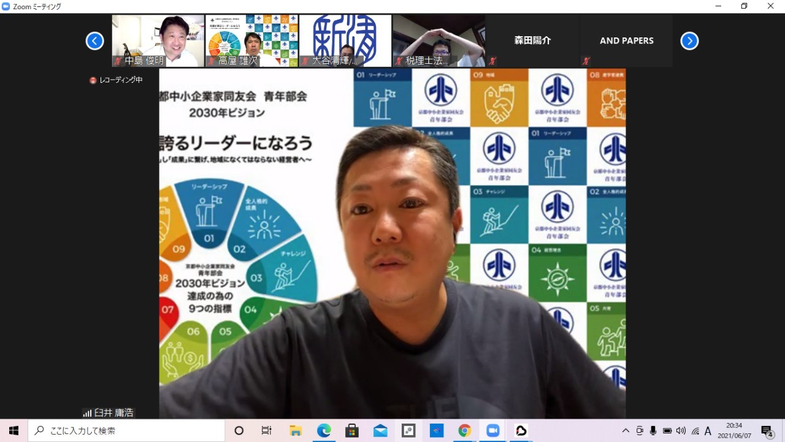785x442 pixels.
Task: Select 高屋 雄次 participant video thumbnail
Action: point(251,41)
